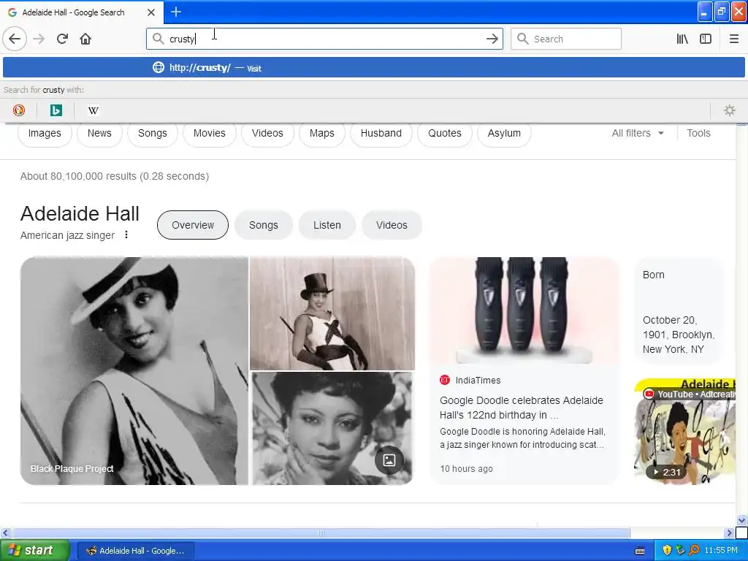
Task: Click the 11:55 PM taskbar clock
Action: pos(721,550)
